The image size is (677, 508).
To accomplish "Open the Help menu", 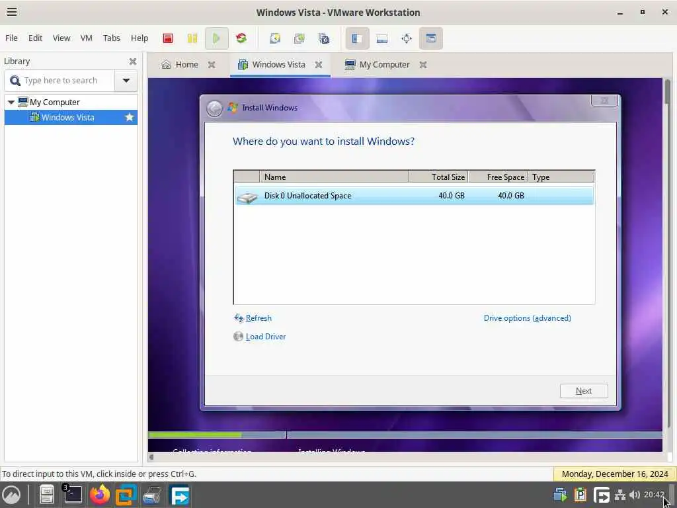I will [x=139, y=38].
